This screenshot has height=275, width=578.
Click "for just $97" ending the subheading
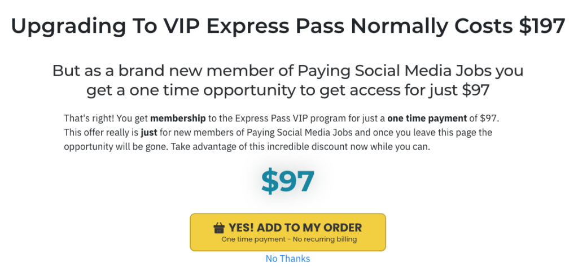point(452,90)
